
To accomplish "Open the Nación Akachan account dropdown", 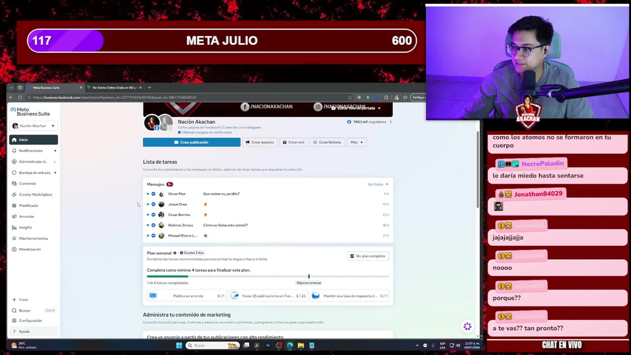I will coord(33,126).
